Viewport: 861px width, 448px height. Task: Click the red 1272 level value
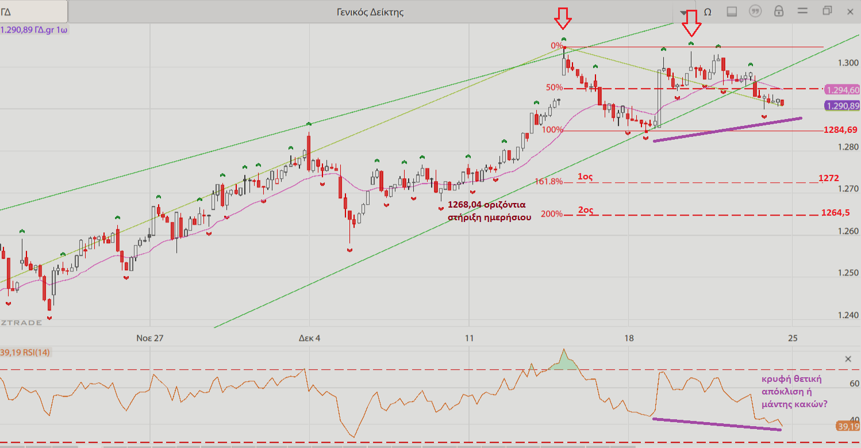830,179
